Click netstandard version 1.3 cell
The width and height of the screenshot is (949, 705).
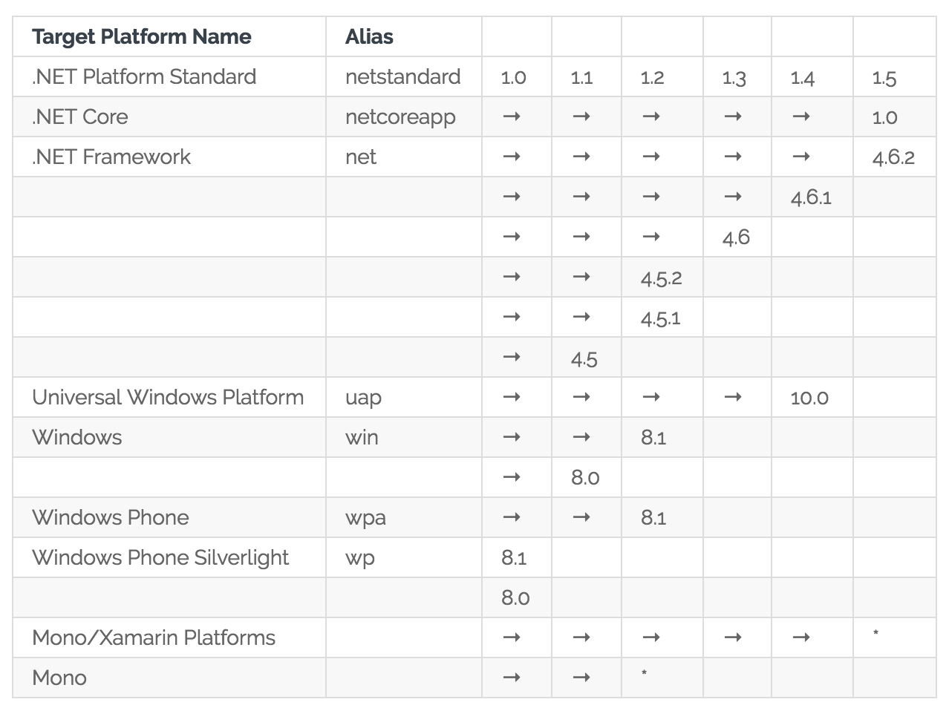[x=734, y=77]
